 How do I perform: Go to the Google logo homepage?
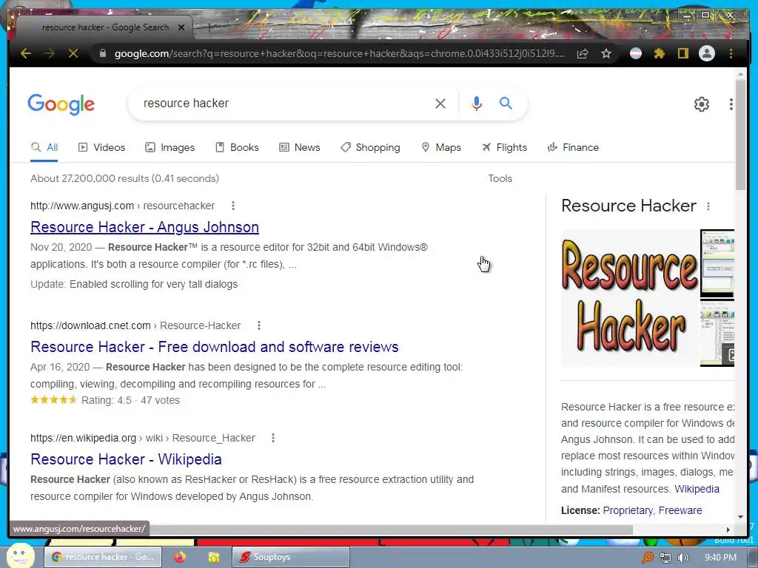pyautogui.click(x=61, y=104)
